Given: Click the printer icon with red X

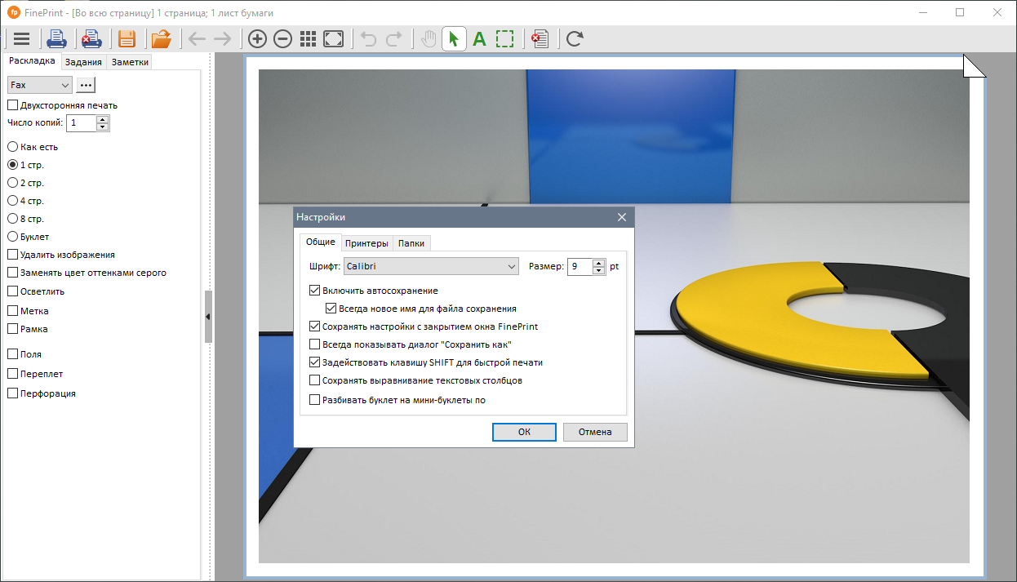Looking at the screenshot, I should coord(91,38).
